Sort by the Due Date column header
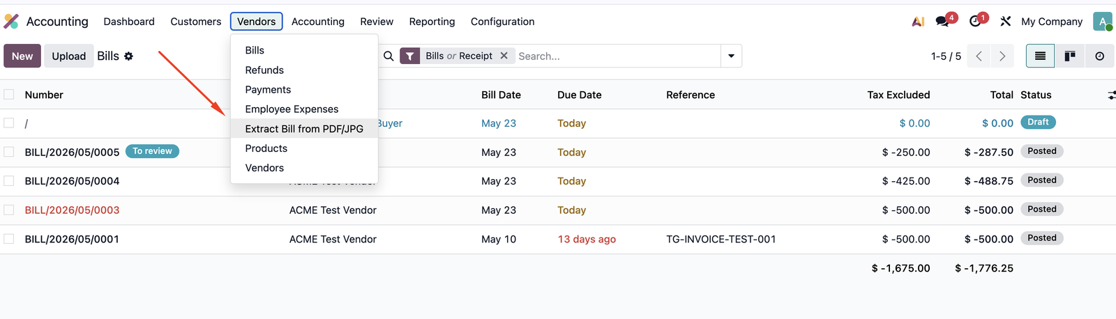The image size is (1116, 319). click(579, 95)
